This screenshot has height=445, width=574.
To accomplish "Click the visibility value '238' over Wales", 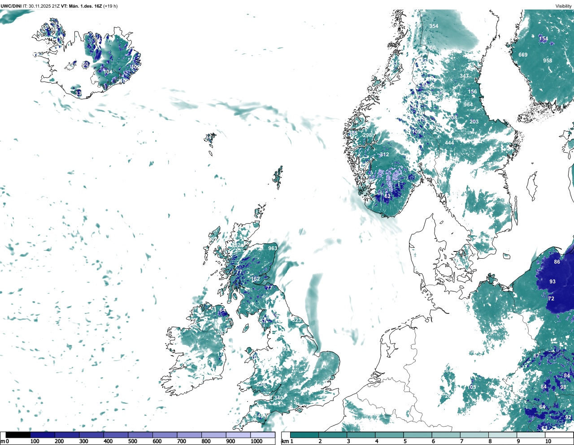I will pyautogui.click(x=261, y=384).
